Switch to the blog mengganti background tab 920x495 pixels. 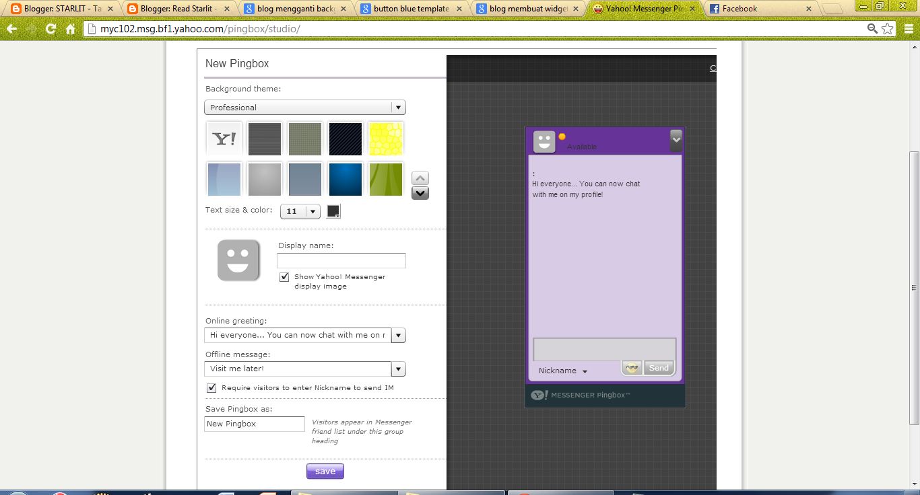296,9
